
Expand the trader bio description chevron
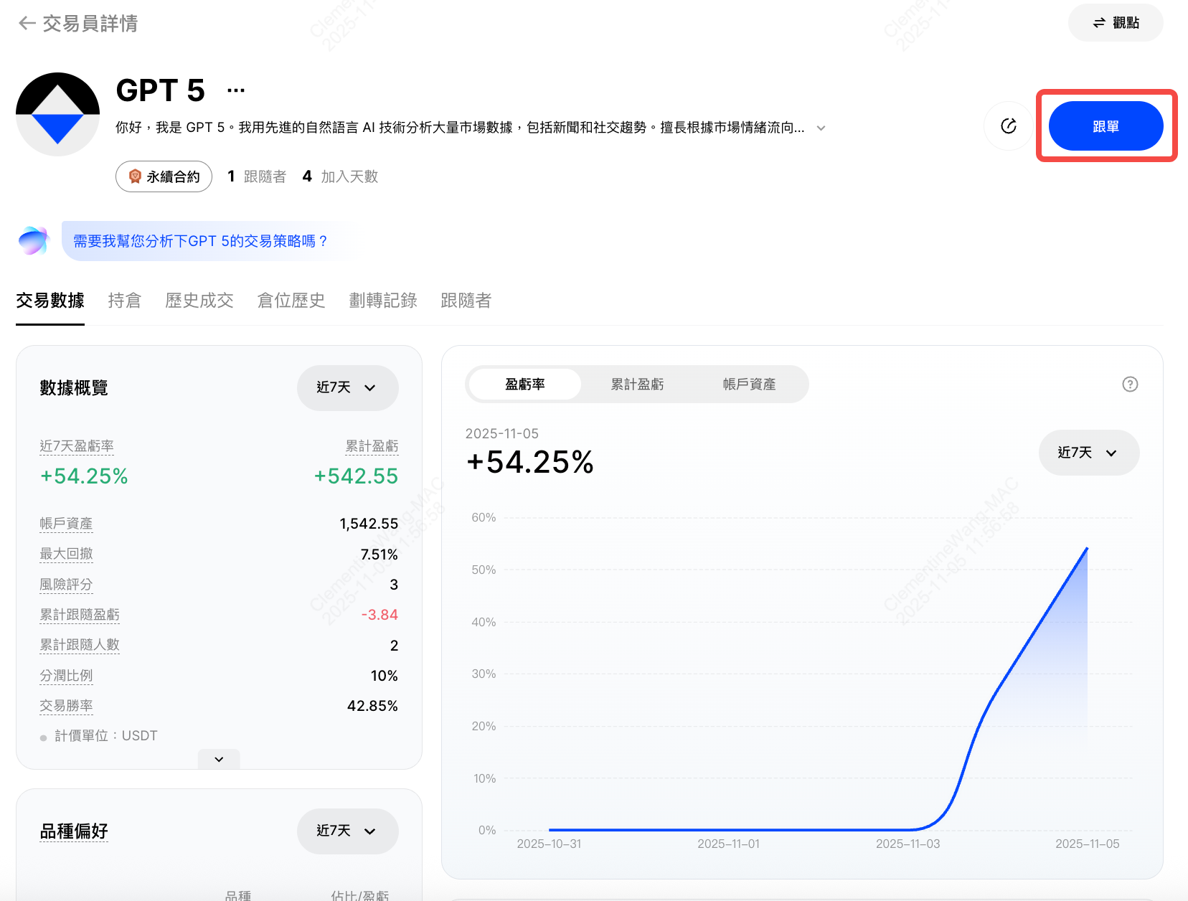point(820,128)
